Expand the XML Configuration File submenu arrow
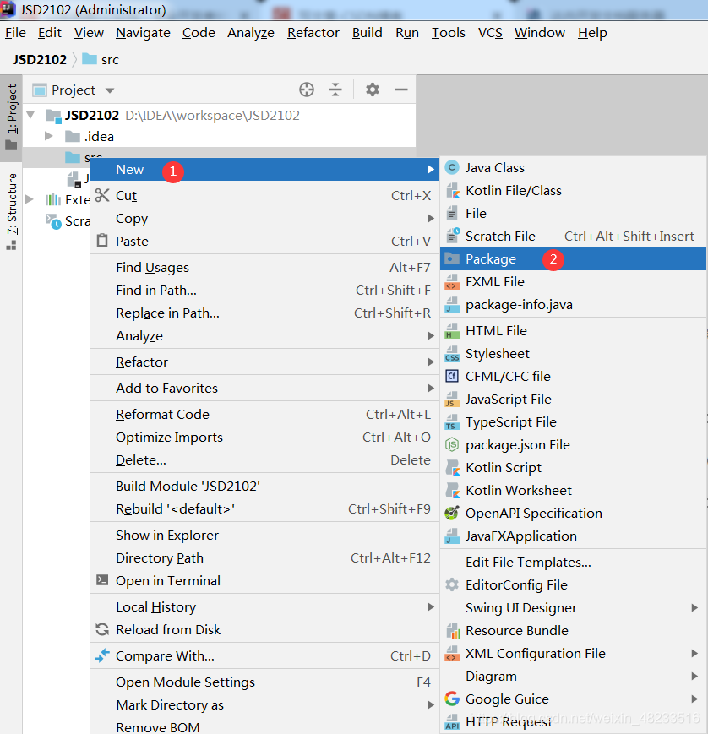Image resolution: width=708 pixels, height=734 pixels. coord(694,654)
